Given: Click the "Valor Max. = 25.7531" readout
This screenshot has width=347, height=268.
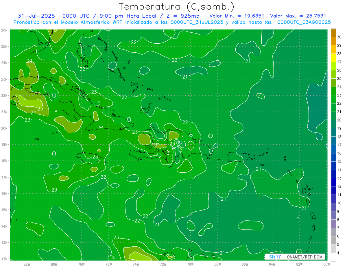Looking at the screenshot, I should click(298, 16).
